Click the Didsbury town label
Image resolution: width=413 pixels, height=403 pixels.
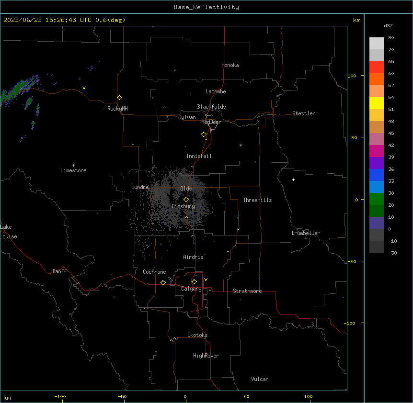(x=184, y=206)
